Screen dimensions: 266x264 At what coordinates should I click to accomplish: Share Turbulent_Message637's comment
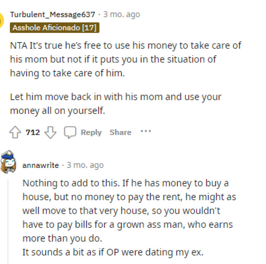pos(120,133)
